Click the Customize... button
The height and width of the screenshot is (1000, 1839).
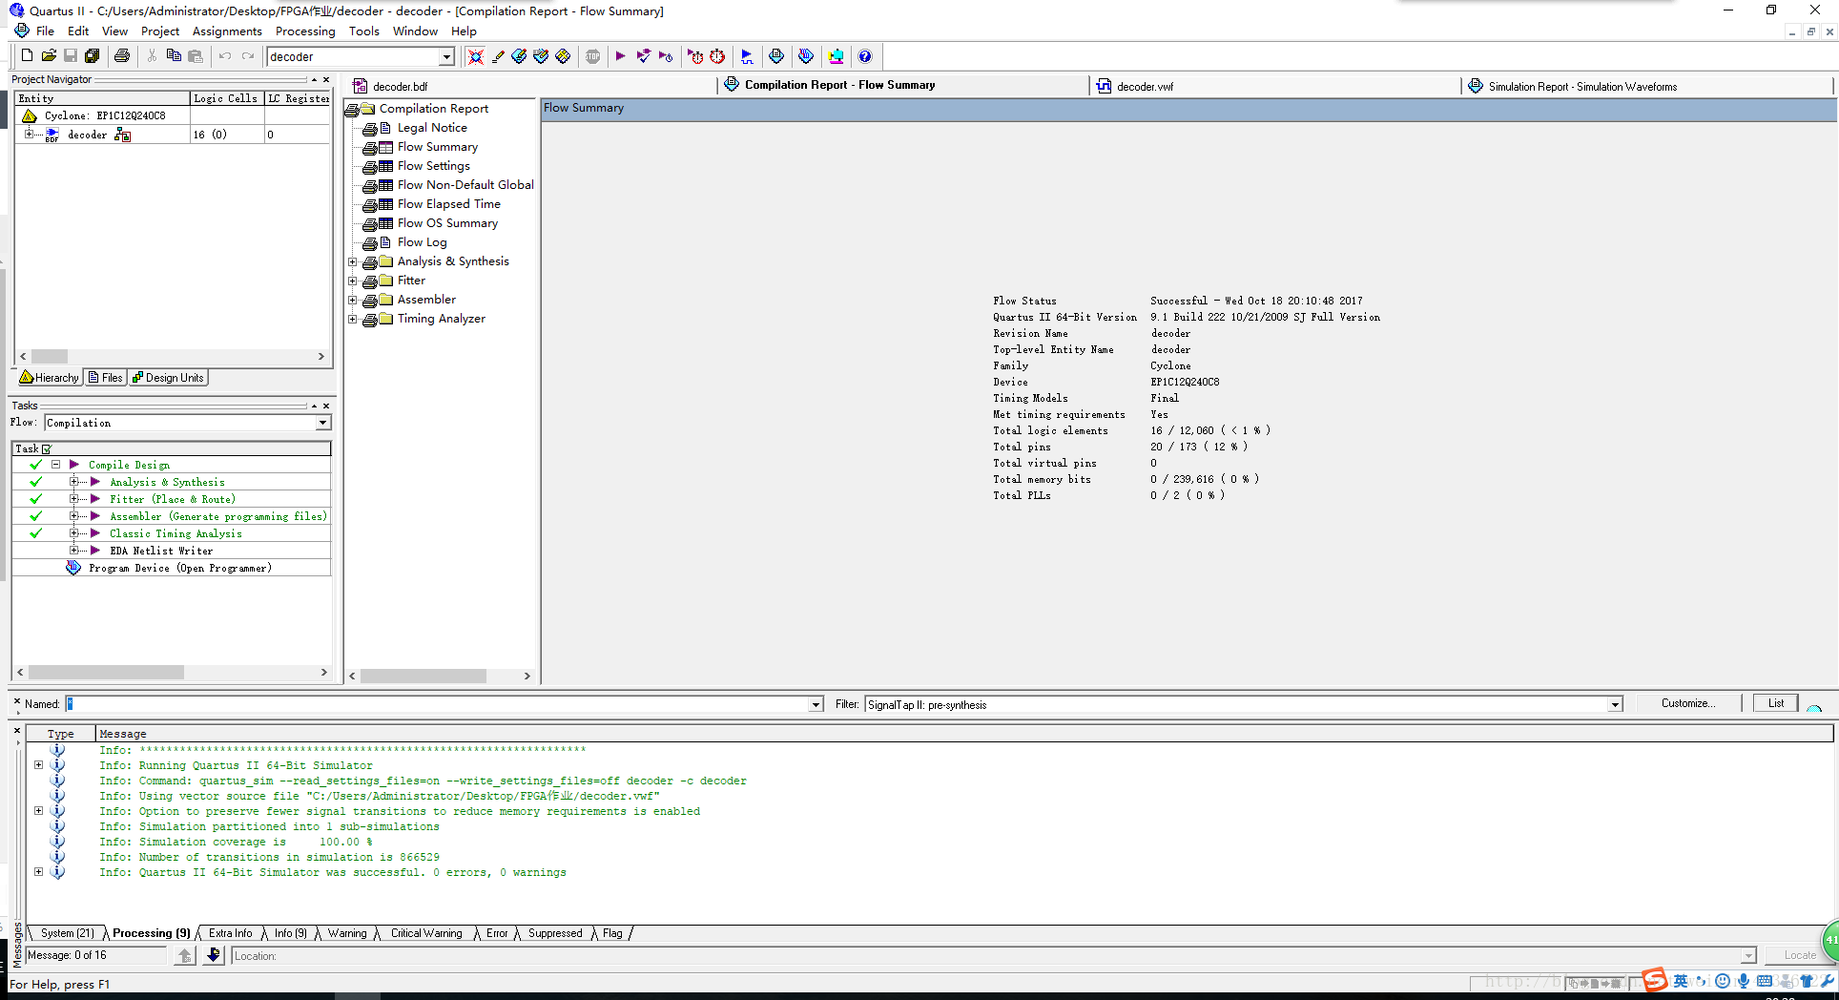click(1687, 703)
